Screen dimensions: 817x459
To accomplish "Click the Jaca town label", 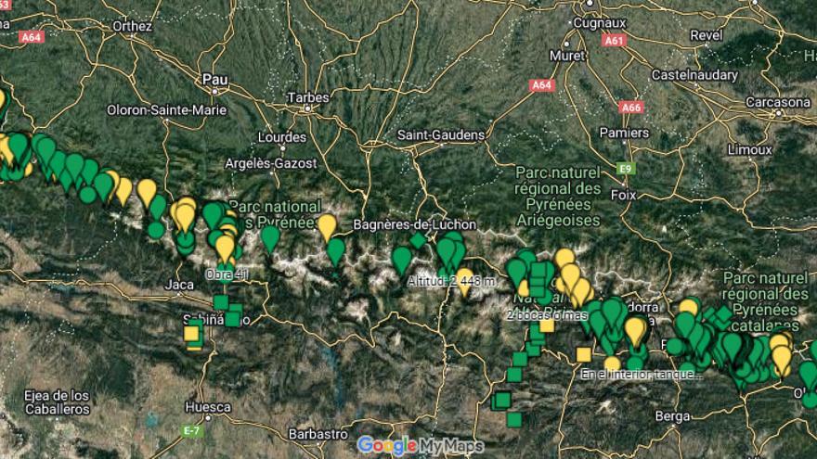I will (x=179, y=285).
